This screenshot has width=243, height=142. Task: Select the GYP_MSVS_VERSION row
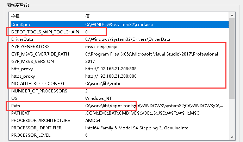tap(120, 62)
